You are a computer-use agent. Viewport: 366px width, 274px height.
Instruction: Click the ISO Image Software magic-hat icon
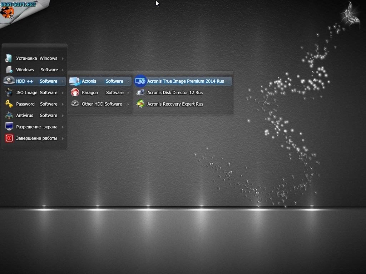[x=9, y=92]
